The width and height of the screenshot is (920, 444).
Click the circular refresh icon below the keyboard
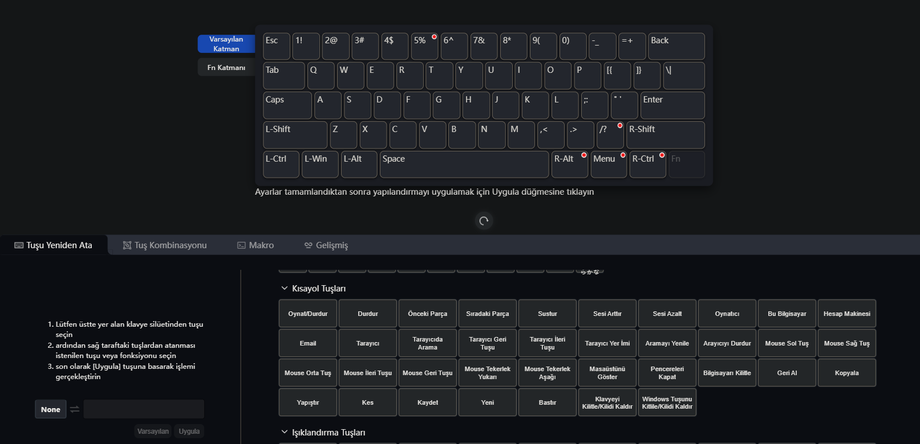(484, 221)
